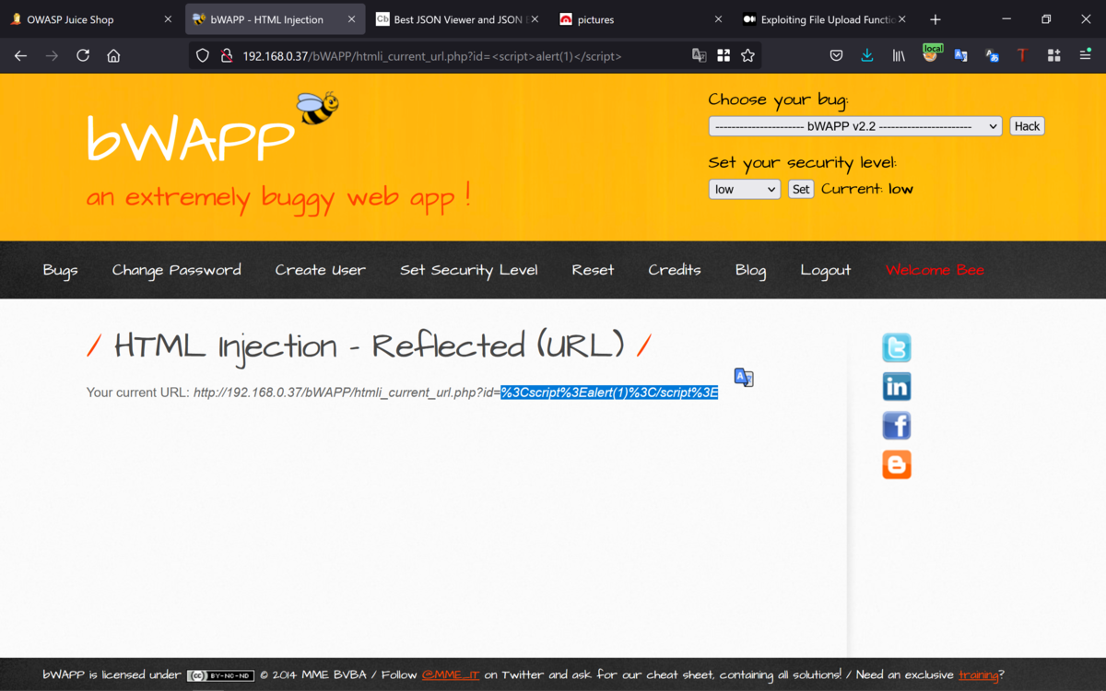The height and width of the screenshot is (691, 1106).
Task: Click the browser forward arrow
Action: [x=52, y=55]
